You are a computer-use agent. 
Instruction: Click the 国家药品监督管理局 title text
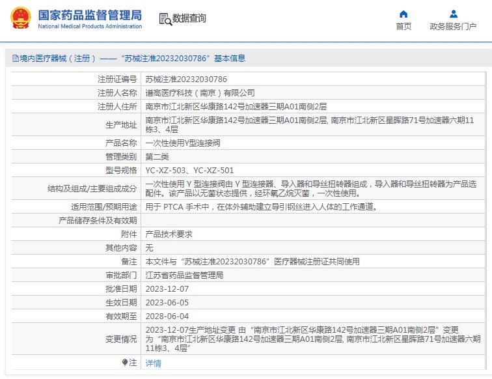click(x=90, y=15)
